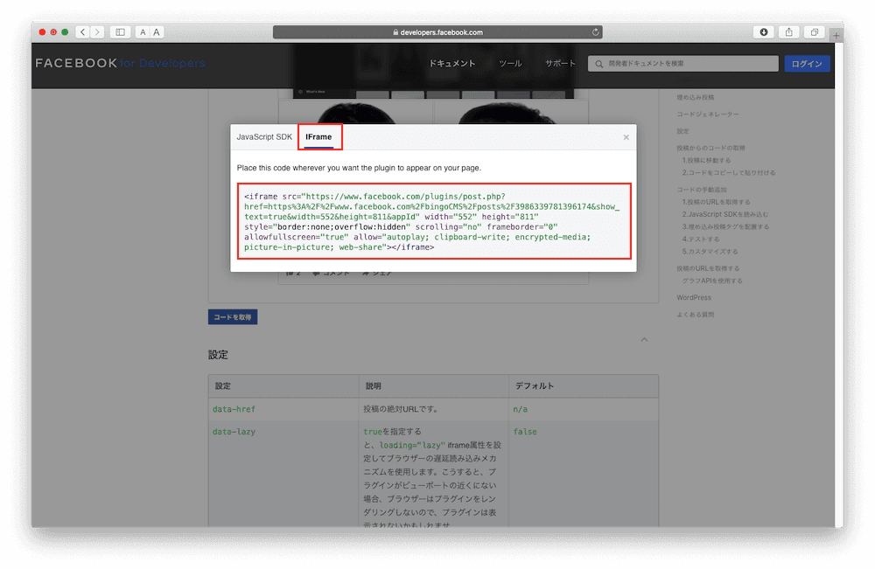Collapse the section with chevron above 設定
The height and width of the screenshot is (569, 875).
point(645,339)
